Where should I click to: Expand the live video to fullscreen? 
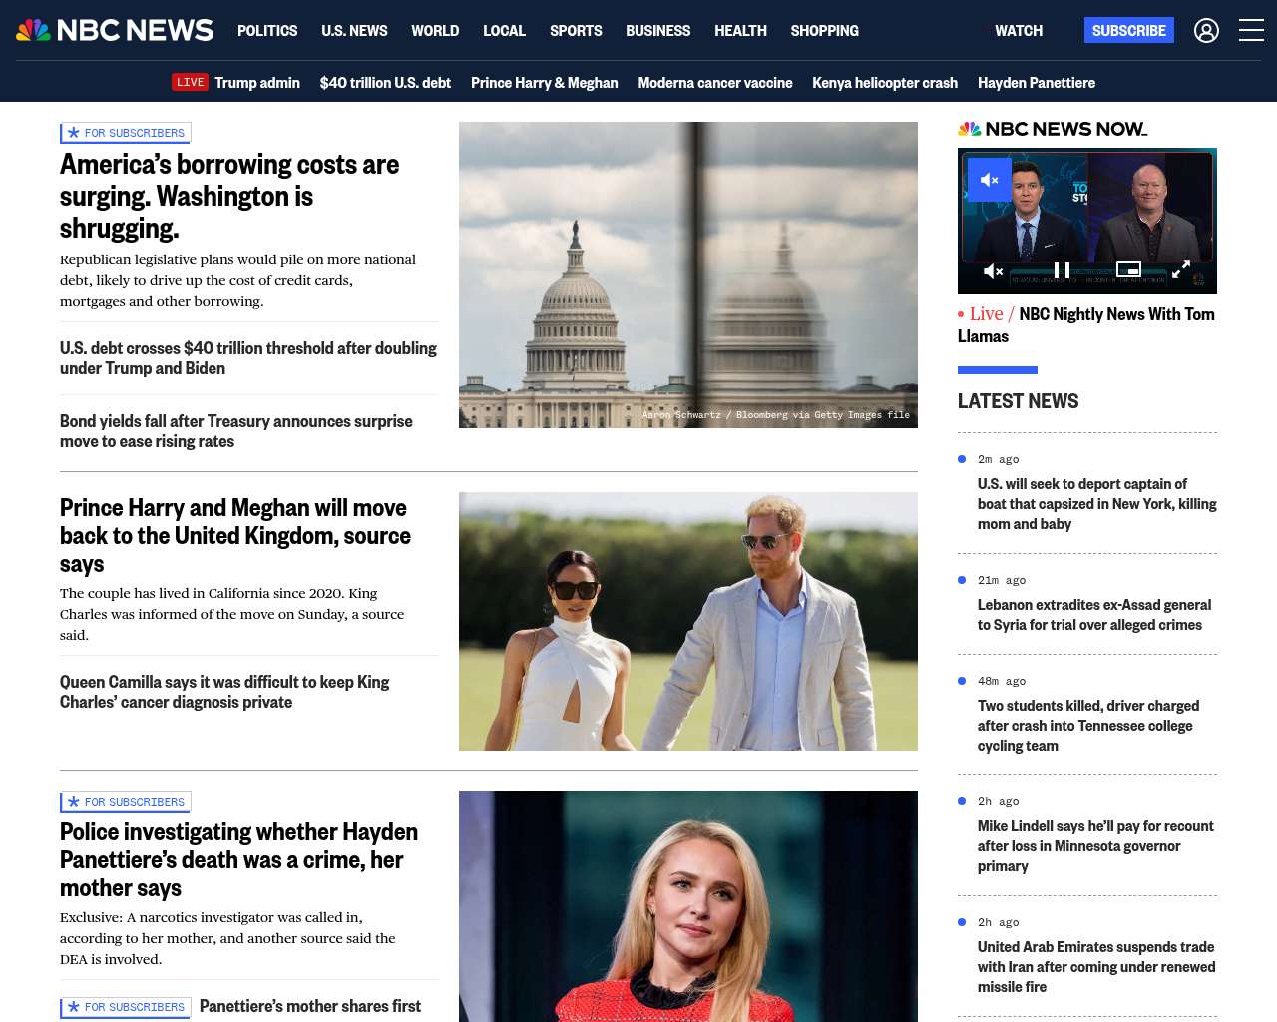tap(1181, 269)
